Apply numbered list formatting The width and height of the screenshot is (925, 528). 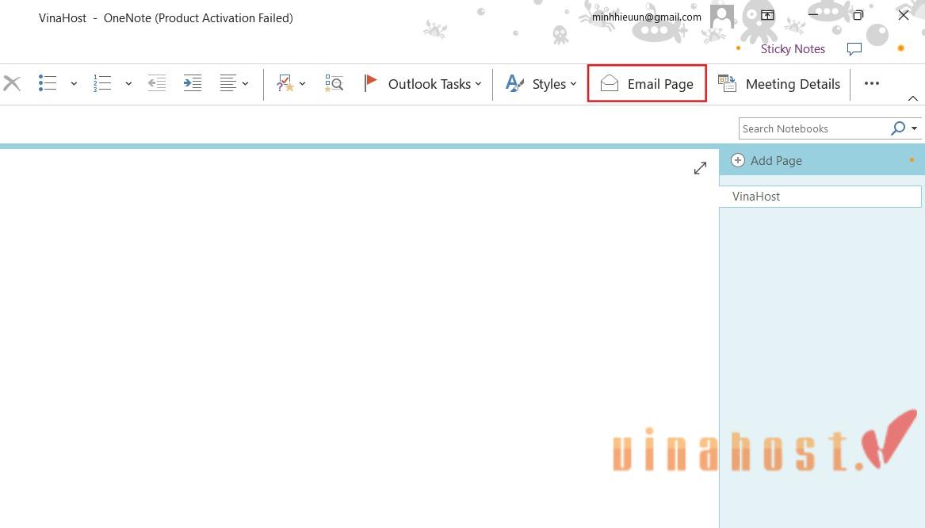point(102,83)
